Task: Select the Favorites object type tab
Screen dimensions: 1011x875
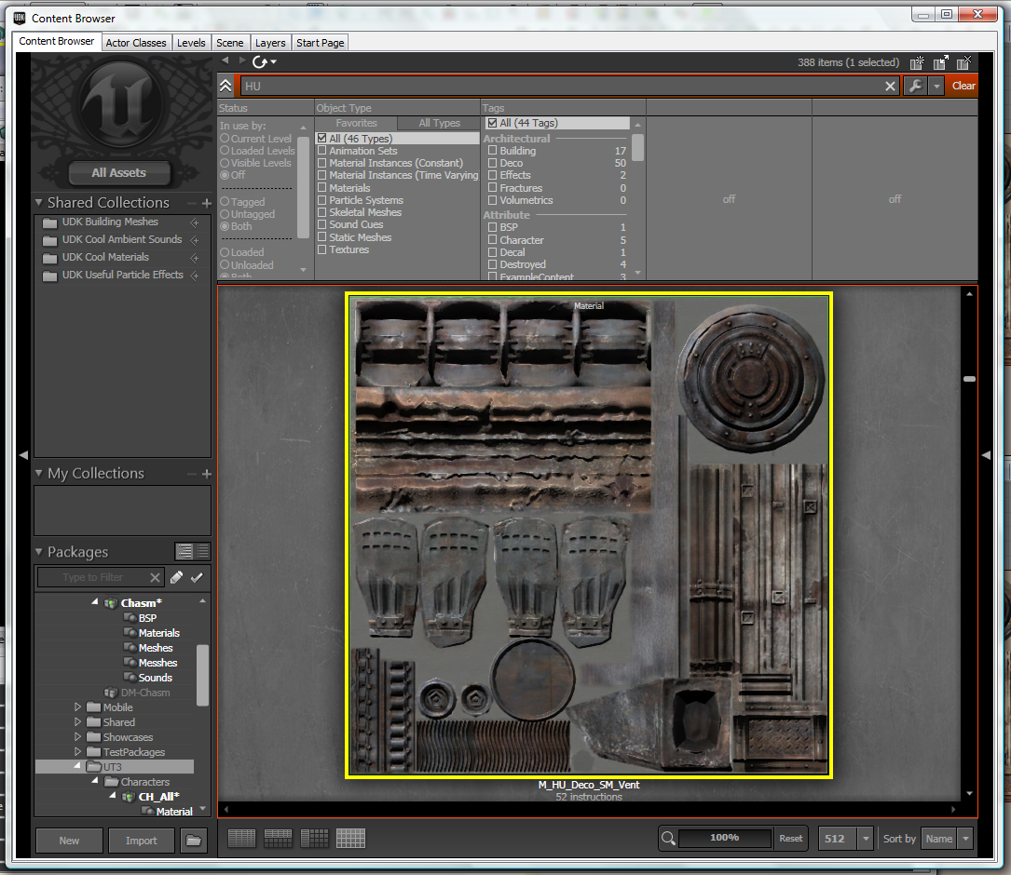Action: [357, 123]
